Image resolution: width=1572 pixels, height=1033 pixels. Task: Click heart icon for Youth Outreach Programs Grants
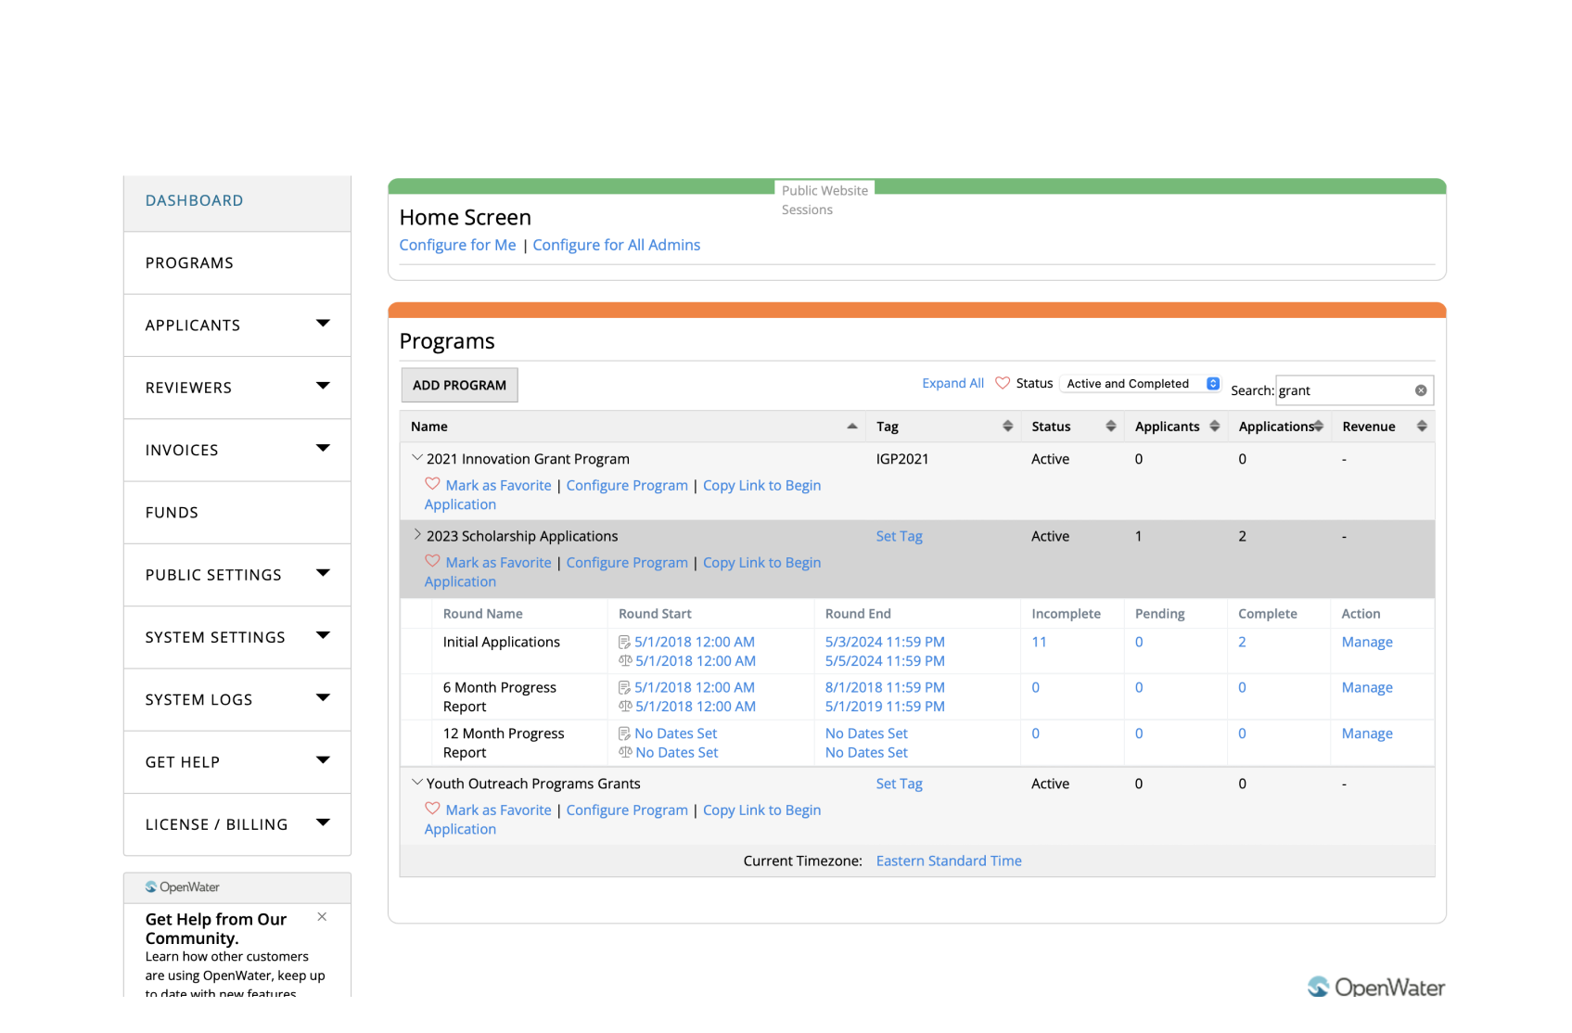(x=432, y=809)
